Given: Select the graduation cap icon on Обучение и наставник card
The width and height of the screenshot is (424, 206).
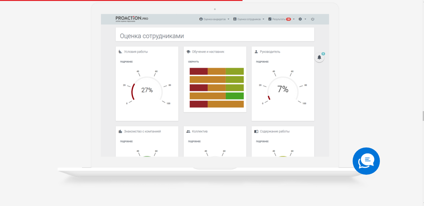Looking at the screenshot, I should pos(189,52).
